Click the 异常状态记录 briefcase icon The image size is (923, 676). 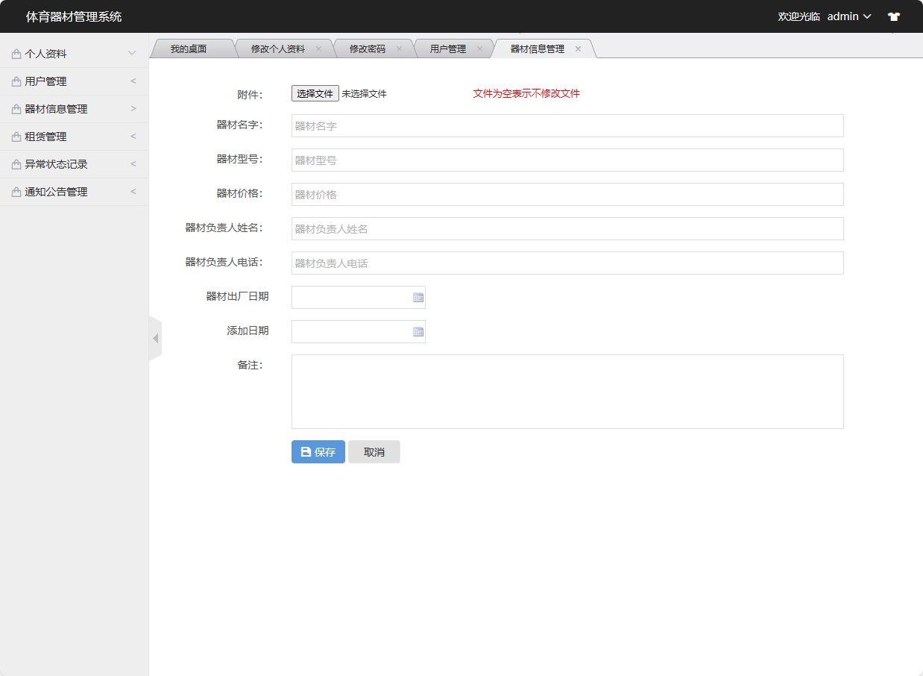coord(15,163)
